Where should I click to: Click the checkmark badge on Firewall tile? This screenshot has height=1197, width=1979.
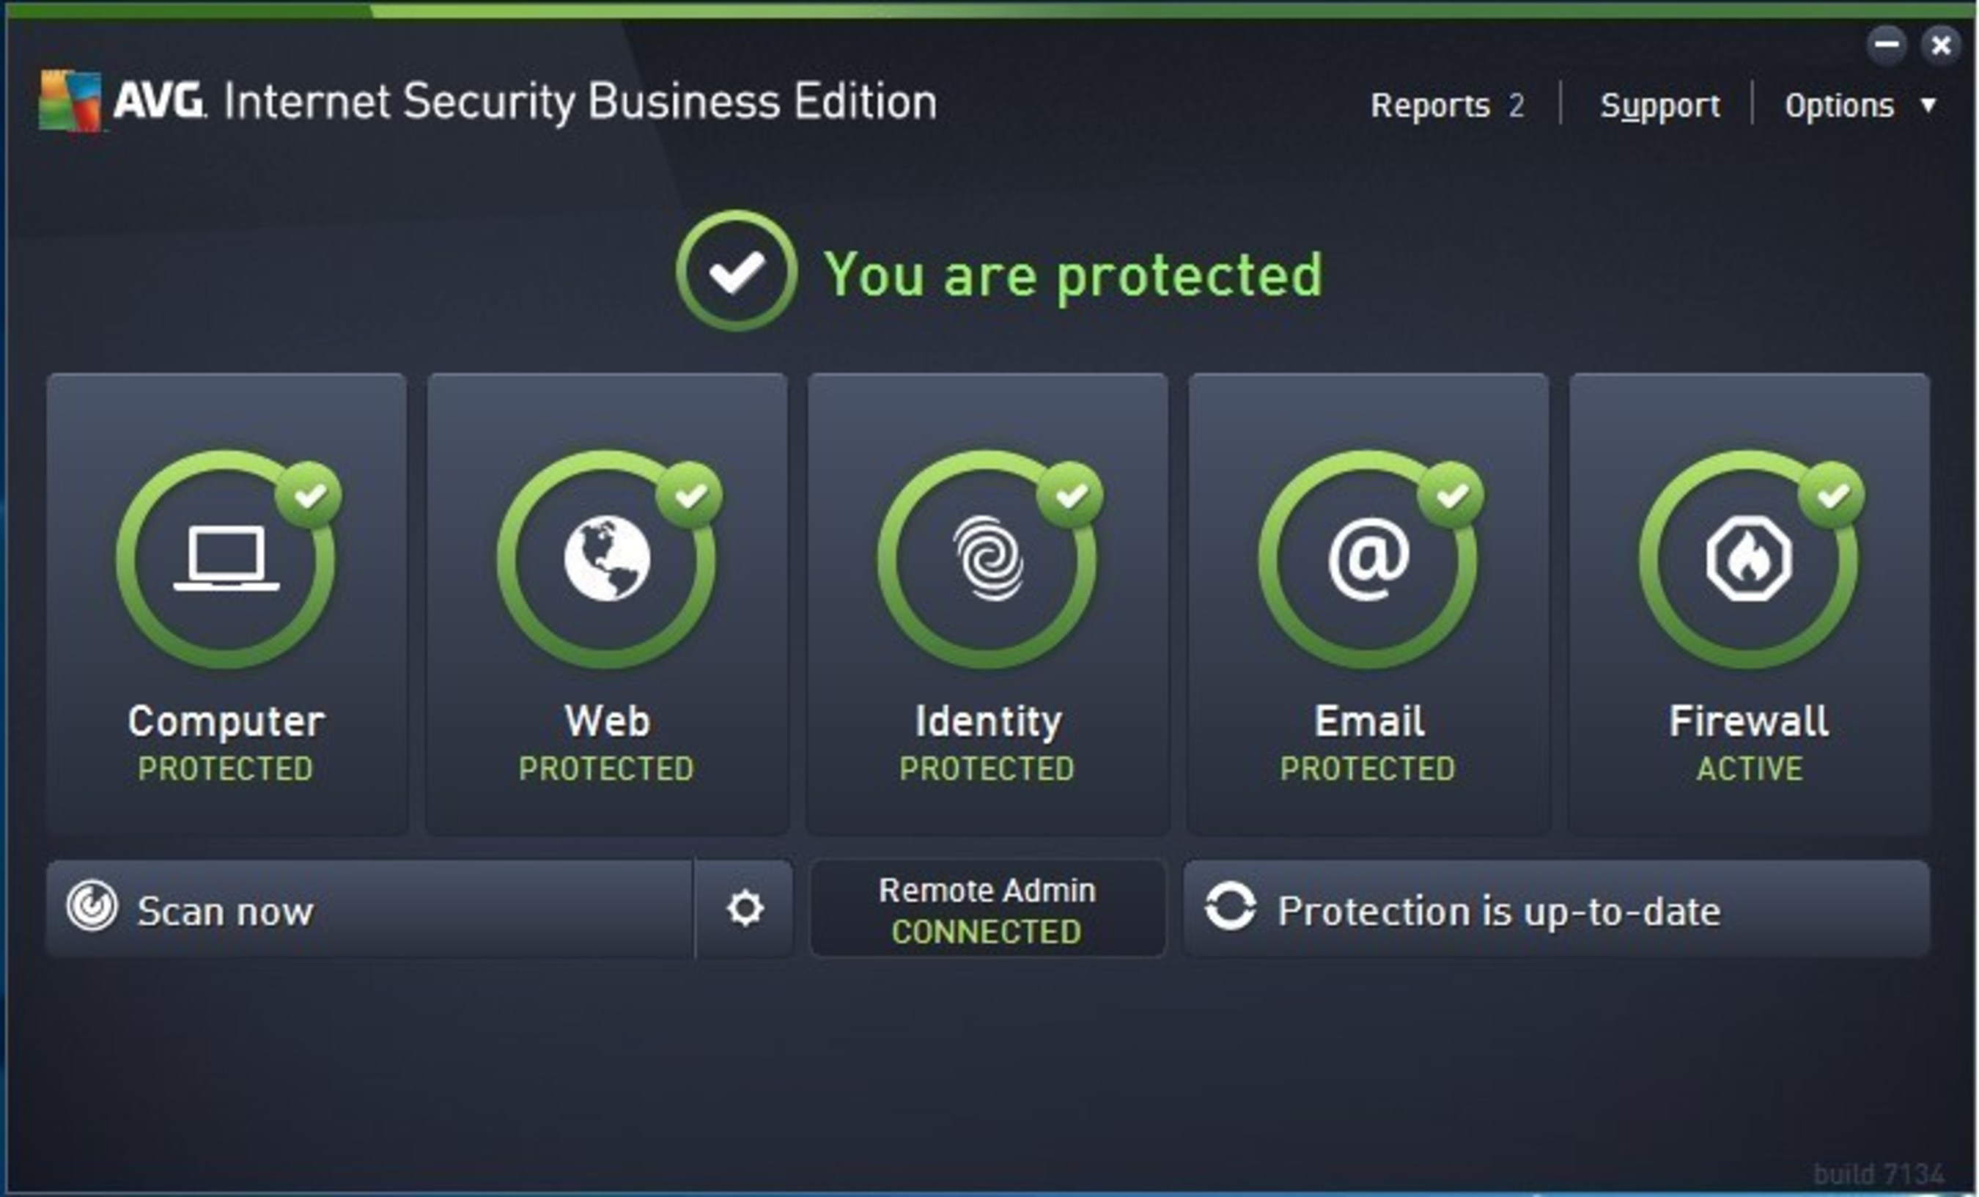coord(1832,495)
